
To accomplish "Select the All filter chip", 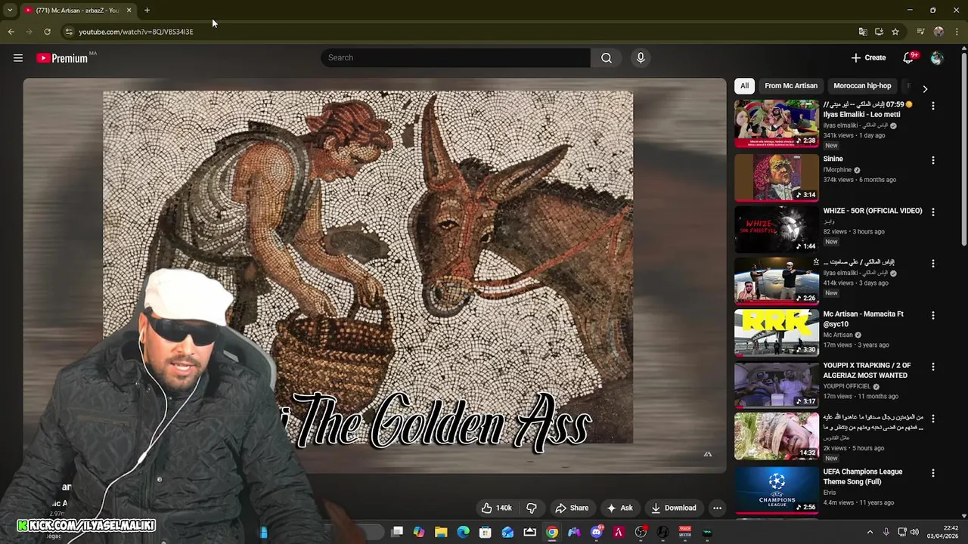I will 744,85.
